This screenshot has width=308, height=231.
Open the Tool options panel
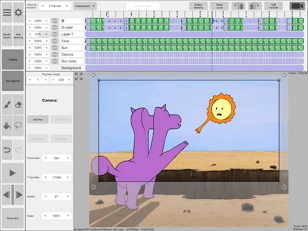pos(12,81)
